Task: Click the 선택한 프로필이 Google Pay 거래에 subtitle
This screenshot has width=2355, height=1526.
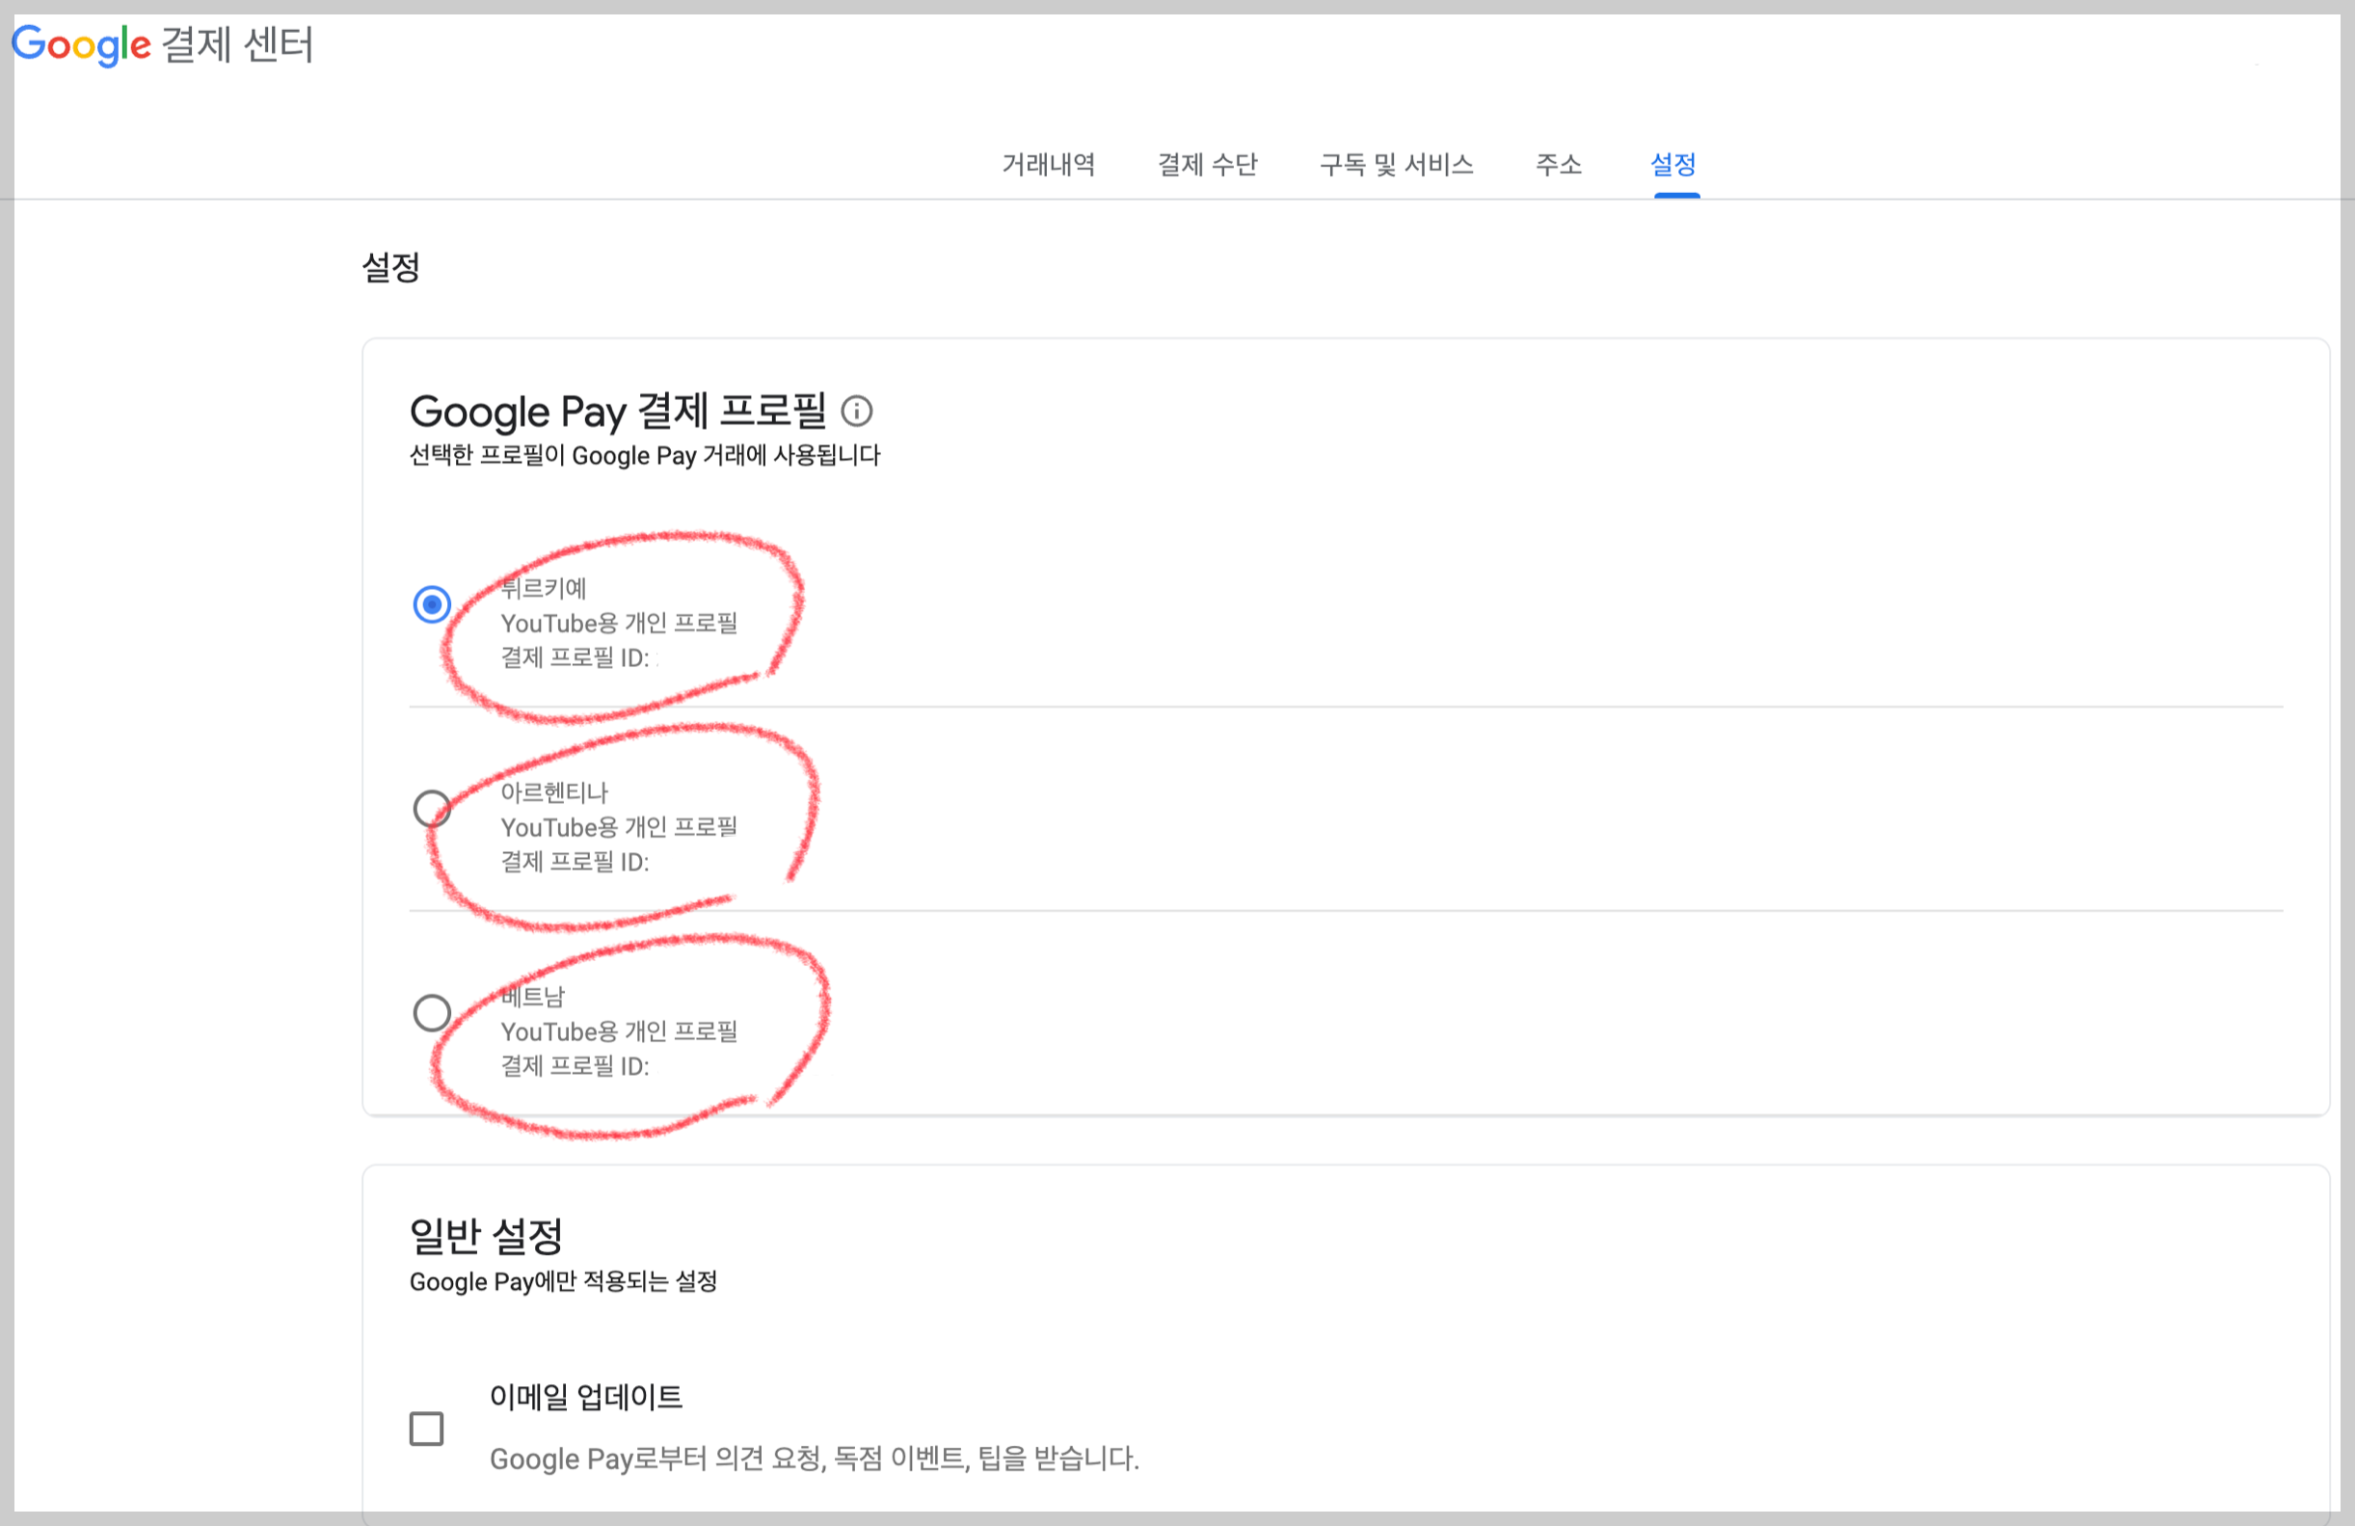Action: click(x=644, y=455)
